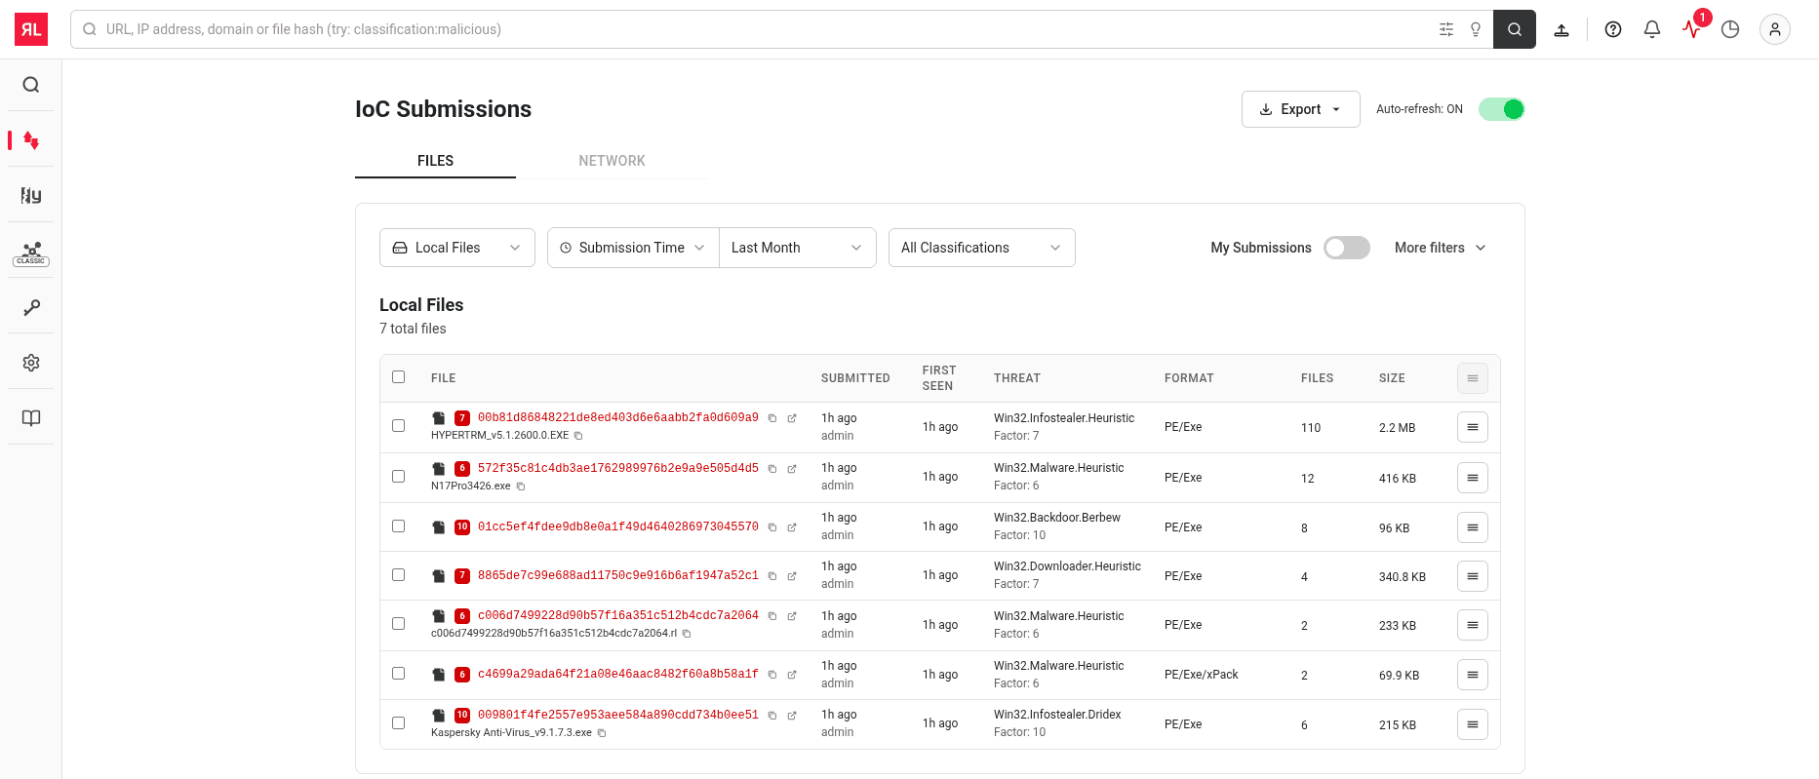Image resolution: width=1819 pixels, height=779 pixels.
Task: Open the activity pulse icon with badge
Action: tap(1693, 27)
